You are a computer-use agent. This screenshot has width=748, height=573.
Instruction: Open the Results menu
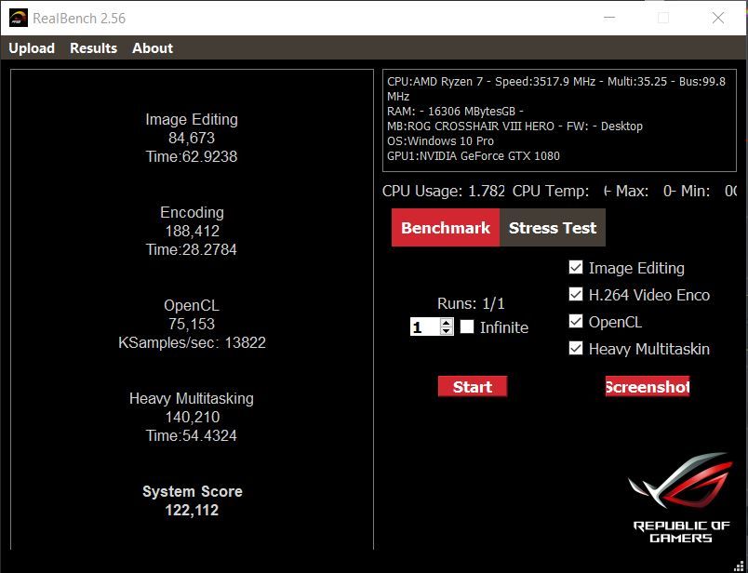point(93,48)
